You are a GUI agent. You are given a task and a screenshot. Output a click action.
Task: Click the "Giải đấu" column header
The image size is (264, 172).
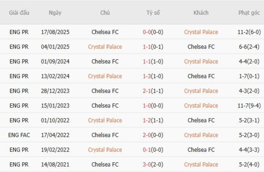click(x=19, y=13)
